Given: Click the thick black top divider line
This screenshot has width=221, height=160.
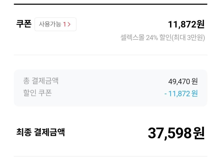Looking at the screenshot, I should point(110,4).
